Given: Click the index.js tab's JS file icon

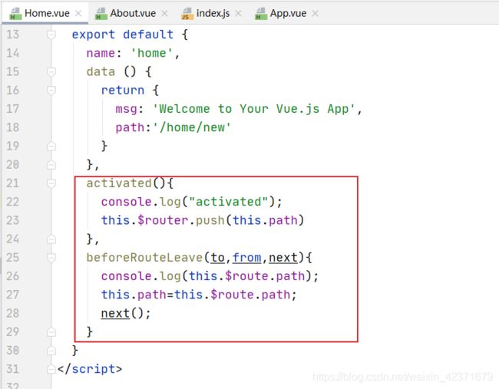Looking at the screenshot, I should tap(187, 13).
